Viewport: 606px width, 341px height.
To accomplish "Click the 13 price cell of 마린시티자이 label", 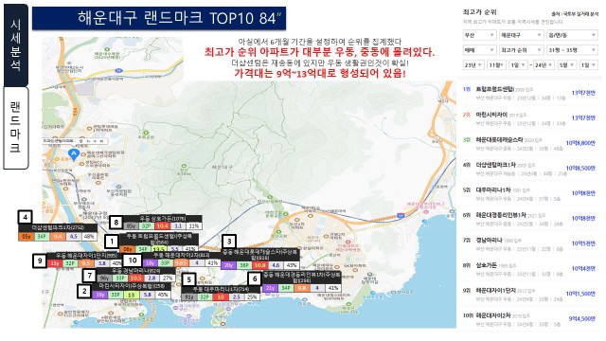I will [132, 295].
